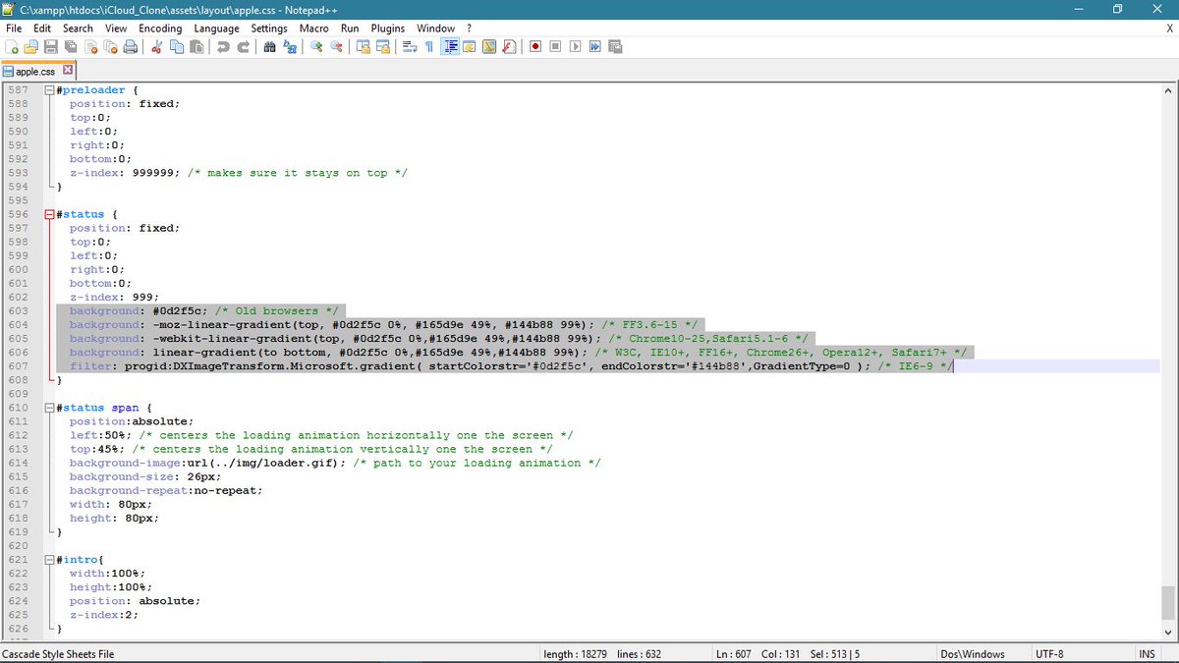
Task: Open the Macro menu
Action: [x=314, y=28]
